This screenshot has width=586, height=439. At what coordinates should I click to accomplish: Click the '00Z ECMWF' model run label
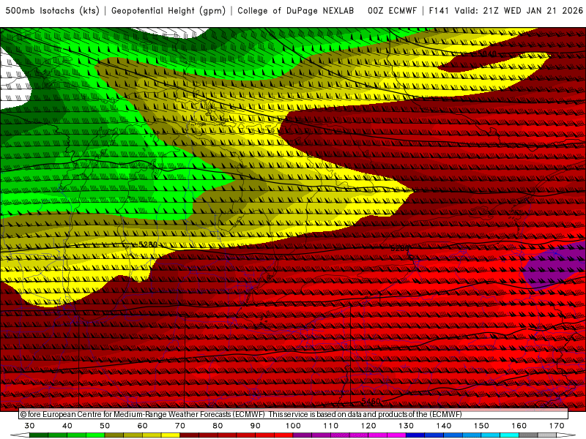(x=392, y=11)
